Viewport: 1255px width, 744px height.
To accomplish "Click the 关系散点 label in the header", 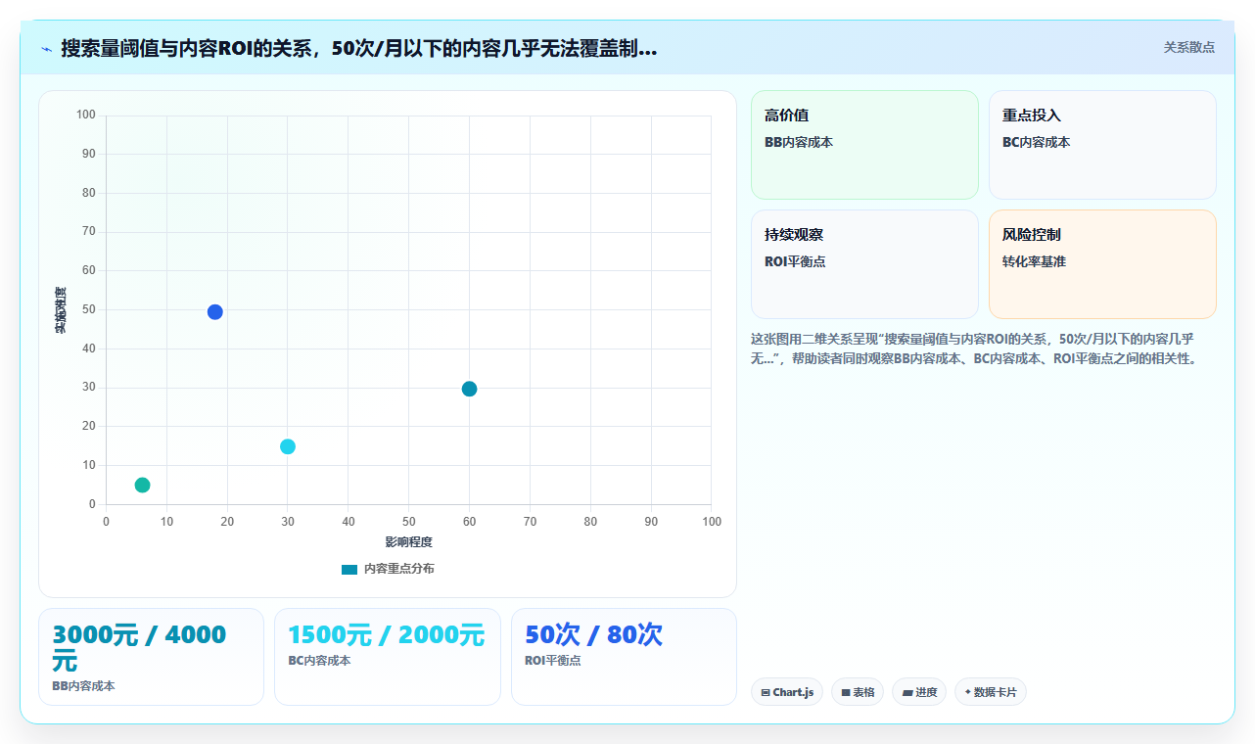I will (1189, 47).
